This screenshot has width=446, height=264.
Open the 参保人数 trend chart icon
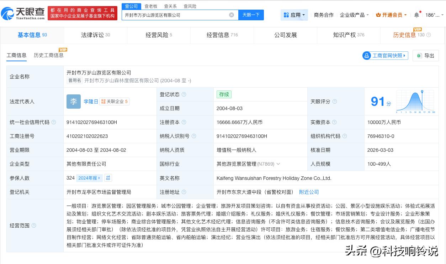(x=108, y=178)
